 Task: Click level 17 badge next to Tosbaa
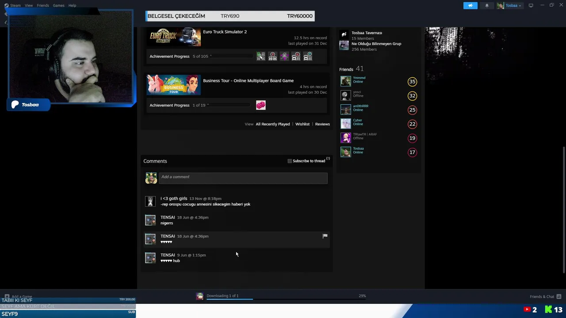pos(412,152)
